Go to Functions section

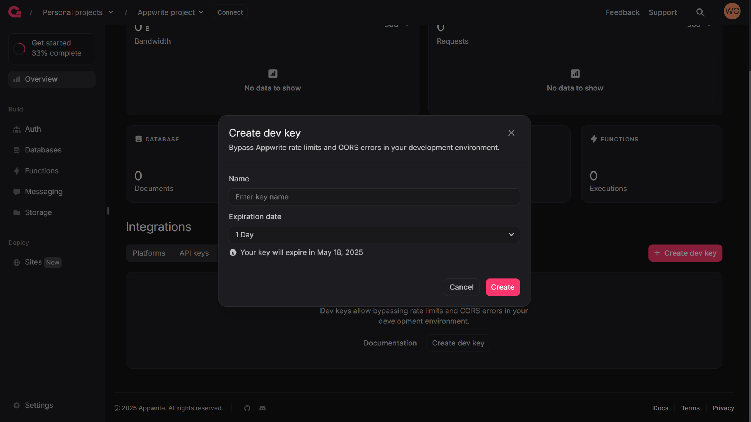coord(52,171)
